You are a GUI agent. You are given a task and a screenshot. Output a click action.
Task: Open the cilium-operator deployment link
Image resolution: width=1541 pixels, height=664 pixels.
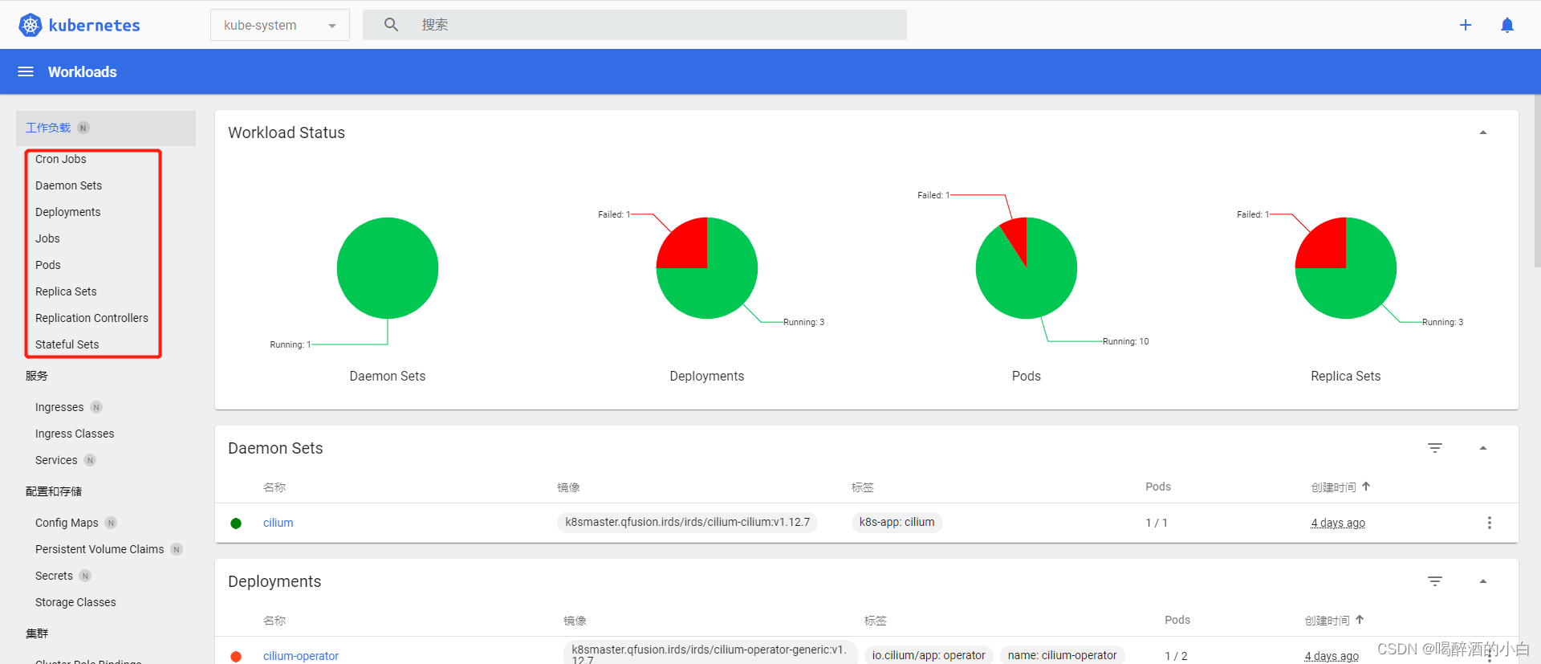click(301, 656)
